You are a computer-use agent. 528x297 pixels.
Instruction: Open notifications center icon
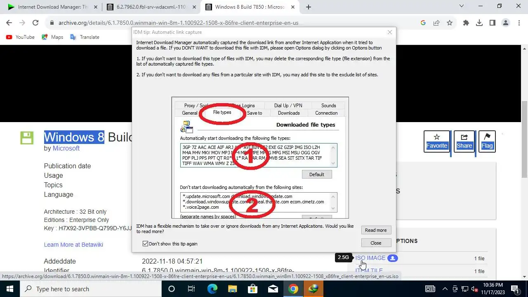coord(515,289)
